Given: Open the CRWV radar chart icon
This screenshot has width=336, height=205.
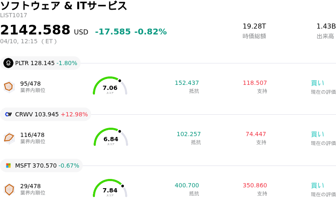Looking at the screenshot, I should tap(9, 138).
